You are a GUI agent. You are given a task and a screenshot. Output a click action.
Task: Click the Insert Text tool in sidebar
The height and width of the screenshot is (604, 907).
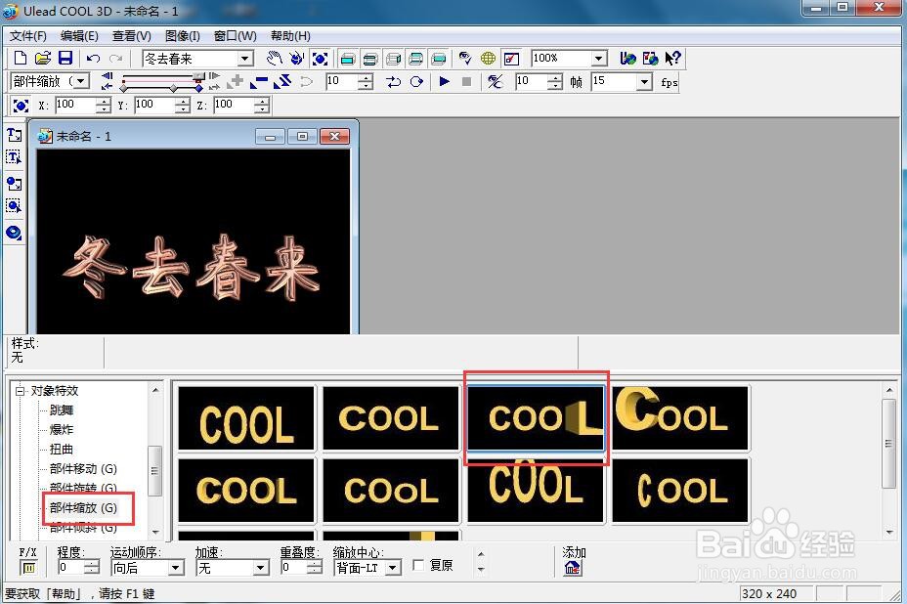pos(14,135)
